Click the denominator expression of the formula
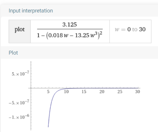Screen dimensions: 158x132 point(69,35)
